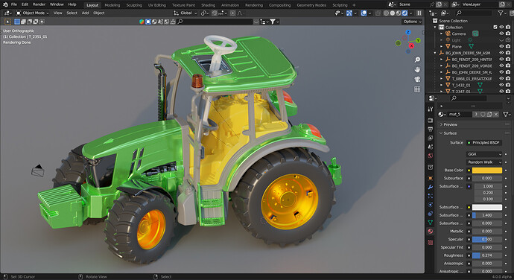Image resolution: width=514 pixels, height=280 pixels.
Task: Hide the Camera object with its eye icon
Action: point(501,34)
